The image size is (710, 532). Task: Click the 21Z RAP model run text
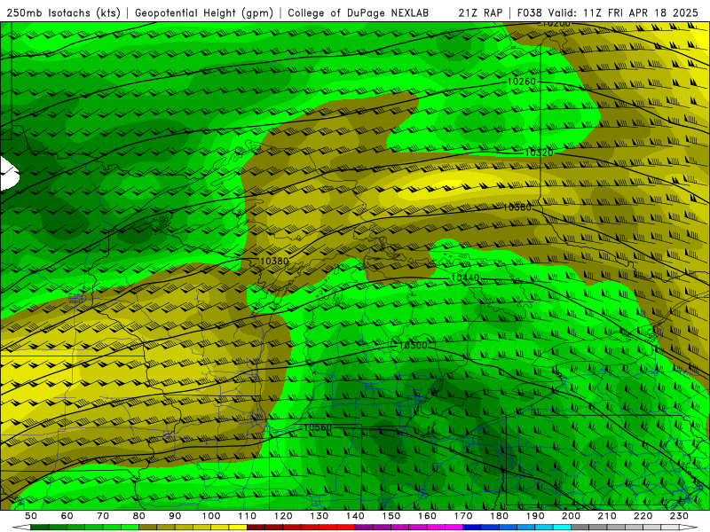tap(480, 13)
